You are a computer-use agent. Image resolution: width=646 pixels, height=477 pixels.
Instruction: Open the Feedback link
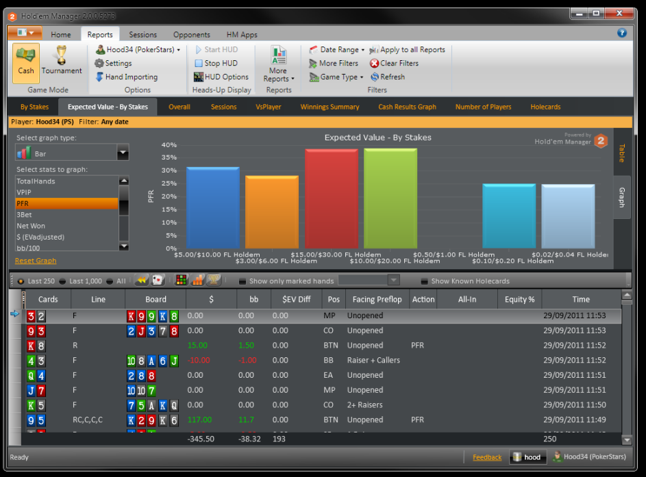(487, 457)
